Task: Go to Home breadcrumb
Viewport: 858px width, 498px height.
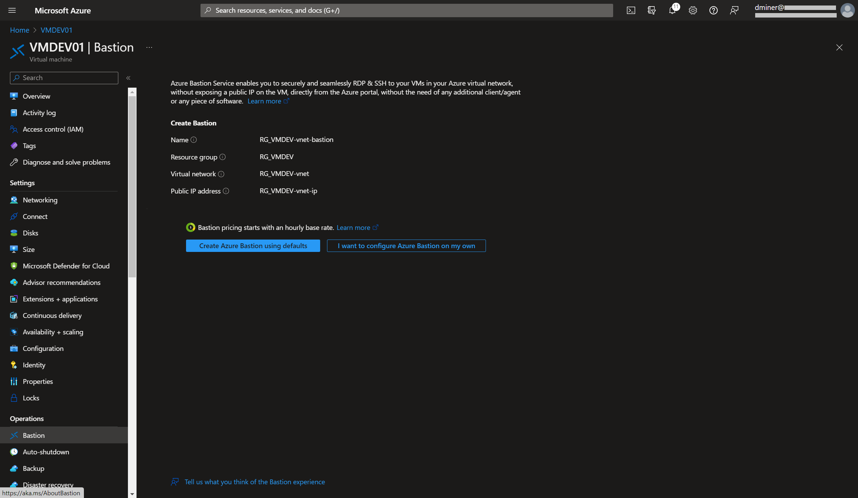Action: (20, 30)
